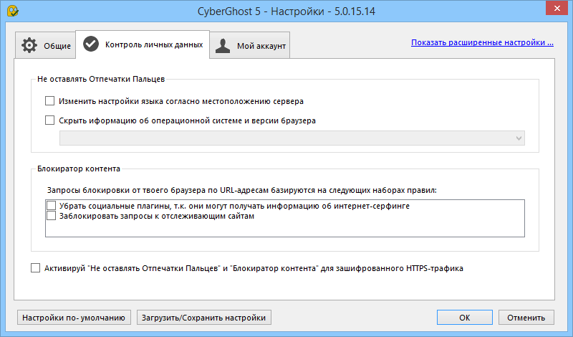Confirm the settings with OK
Image resolution: width=573 pixels, height=337 pixels.
tap(464, 317)
